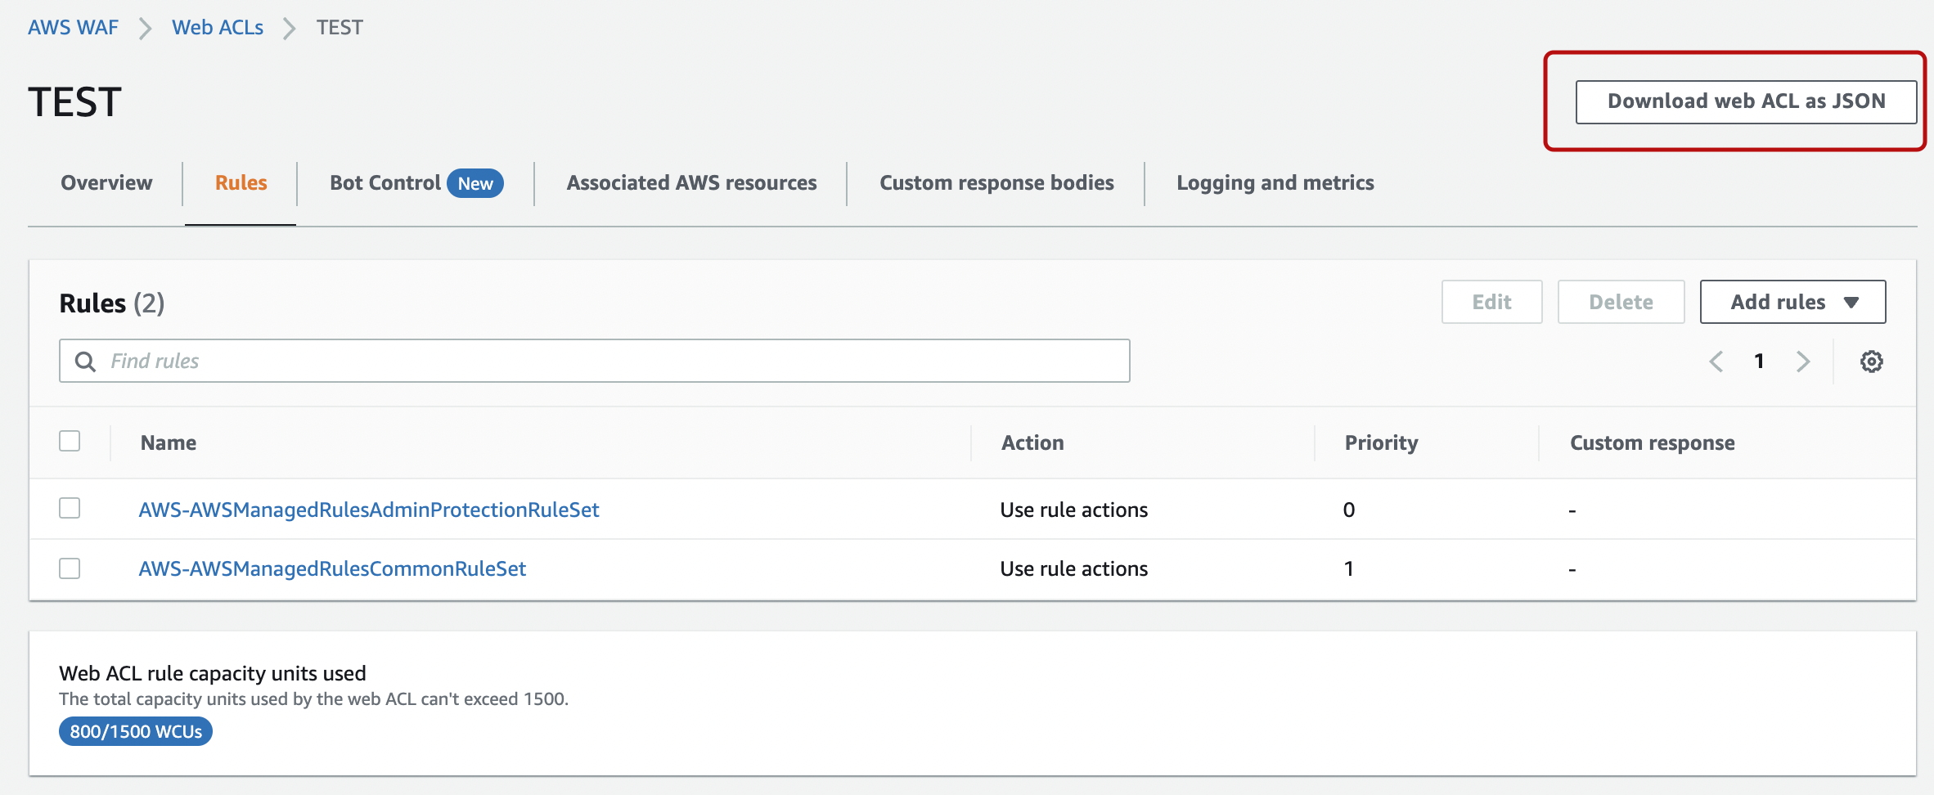
Task: Check the AdminProtectionRuleSet row checkbox
Action: tap(70, 508)
